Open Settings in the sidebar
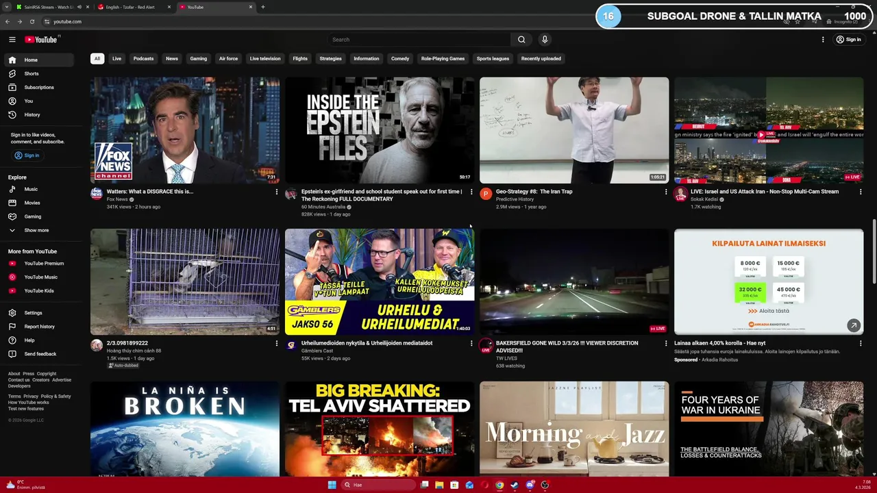Viewport: 877px width, 493px height. tap(38, 313)
